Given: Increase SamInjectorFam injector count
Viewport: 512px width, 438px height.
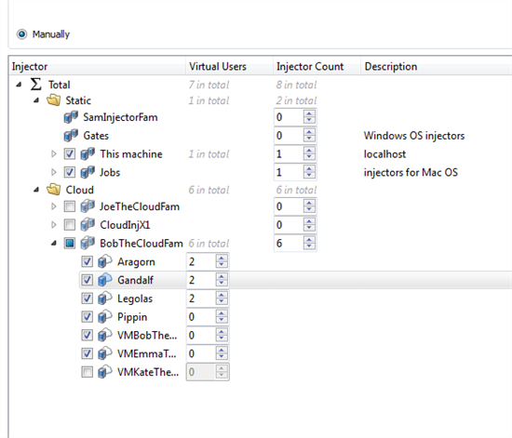Looking at the screenshot, I should click(x=309, y=113).
